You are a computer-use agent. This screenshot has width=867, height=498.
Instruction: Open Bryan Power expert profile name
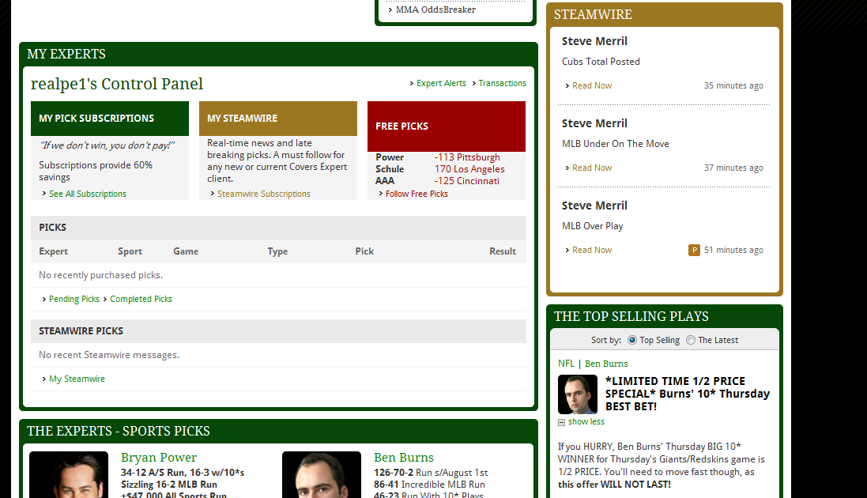[x=159, y=458]
